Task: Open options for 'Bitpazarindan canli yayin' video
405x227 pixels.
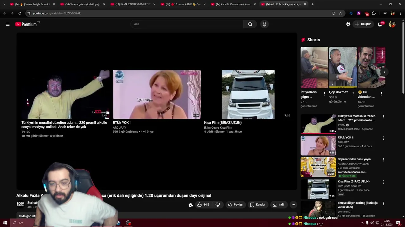Action: point(383,160)
